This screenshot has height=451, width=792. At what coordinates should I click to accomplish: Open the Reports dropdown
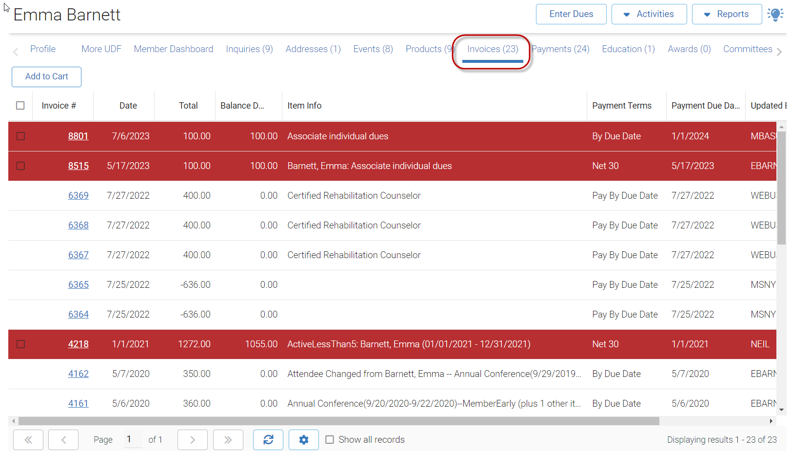pos(727,14)
